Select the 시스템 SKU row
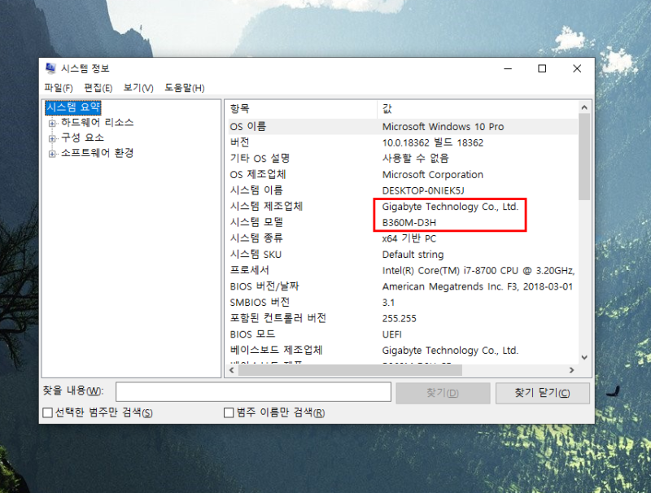 (403, 255)
